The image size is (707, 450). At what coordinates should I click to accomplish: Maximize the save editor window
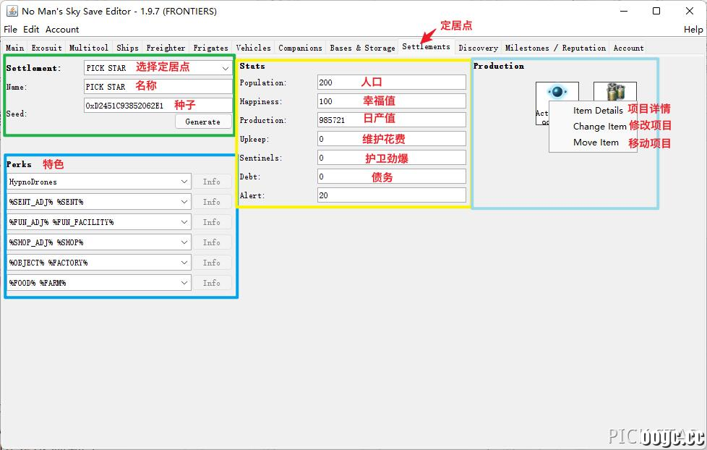pyautogui.click(x=656, y=11)
